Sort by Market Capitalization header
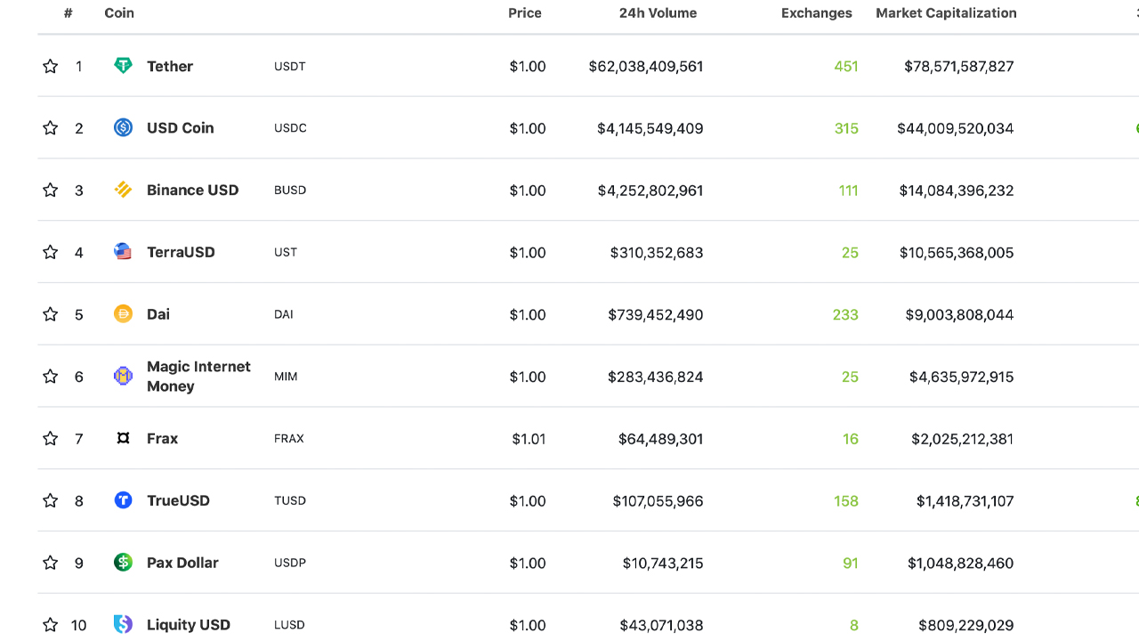This screenshot has width=1139, height=641. point(946,12)
